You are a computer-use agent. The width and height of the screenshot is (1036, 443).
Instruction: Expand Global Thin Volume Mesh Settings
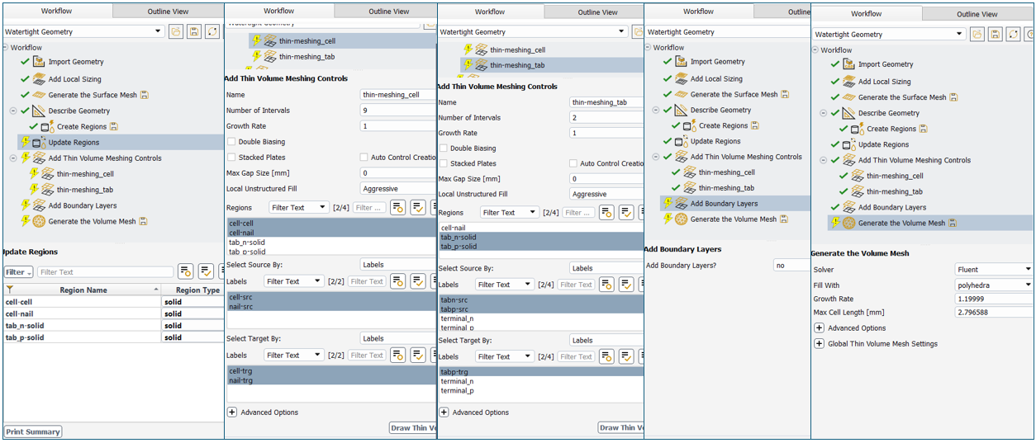tap(819, 343)
